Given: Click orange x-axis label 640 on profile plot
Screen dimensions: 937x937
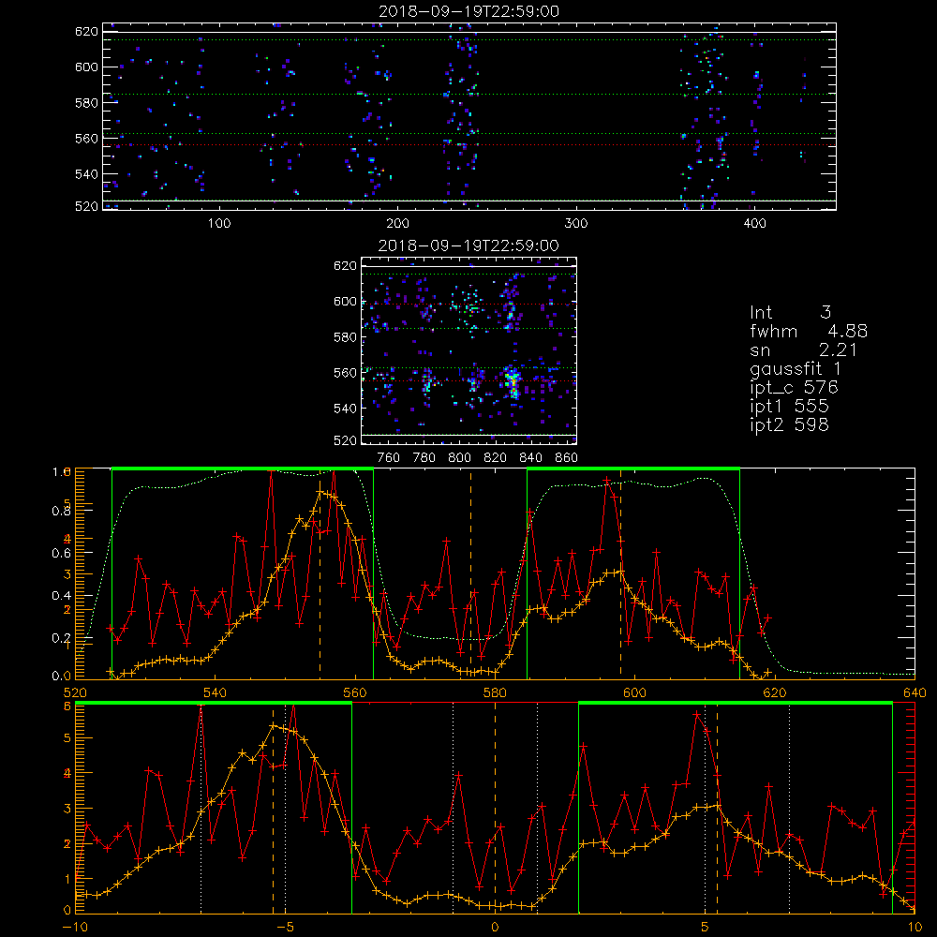Looking at the screenshot, I should 915,692.
